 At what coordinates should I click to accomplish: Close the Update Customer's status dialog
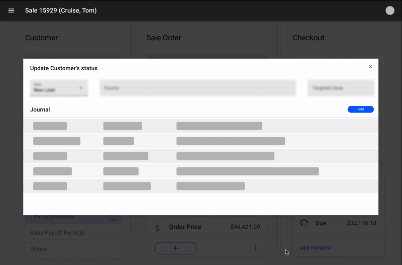pos(370,67)
